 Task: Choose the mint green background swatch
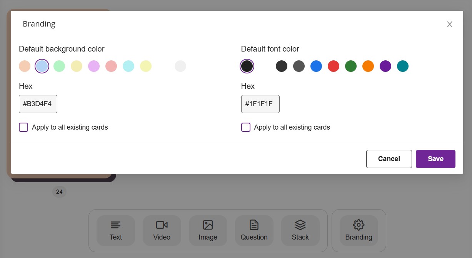click(x=59, y=66)
